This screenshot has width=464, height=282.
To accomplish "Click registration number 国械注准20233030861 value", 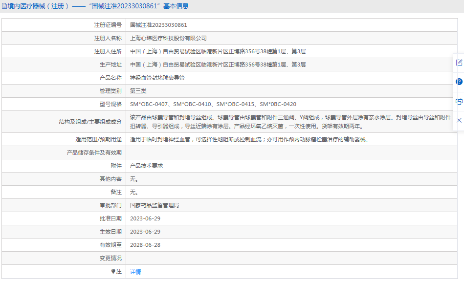I will click(158, 25).
